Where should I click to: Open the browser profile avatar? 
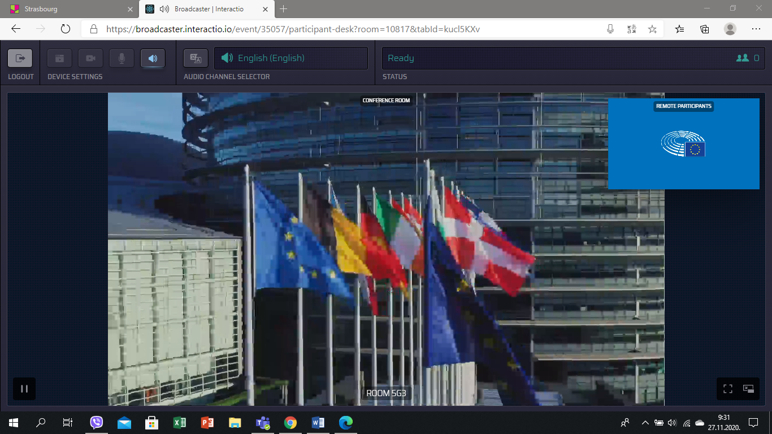tap(730, 29)
